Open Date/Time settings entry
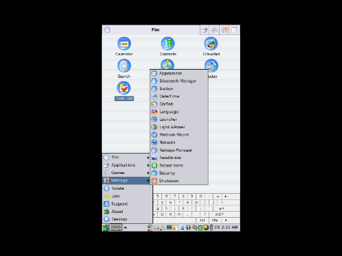 point(179,96)
